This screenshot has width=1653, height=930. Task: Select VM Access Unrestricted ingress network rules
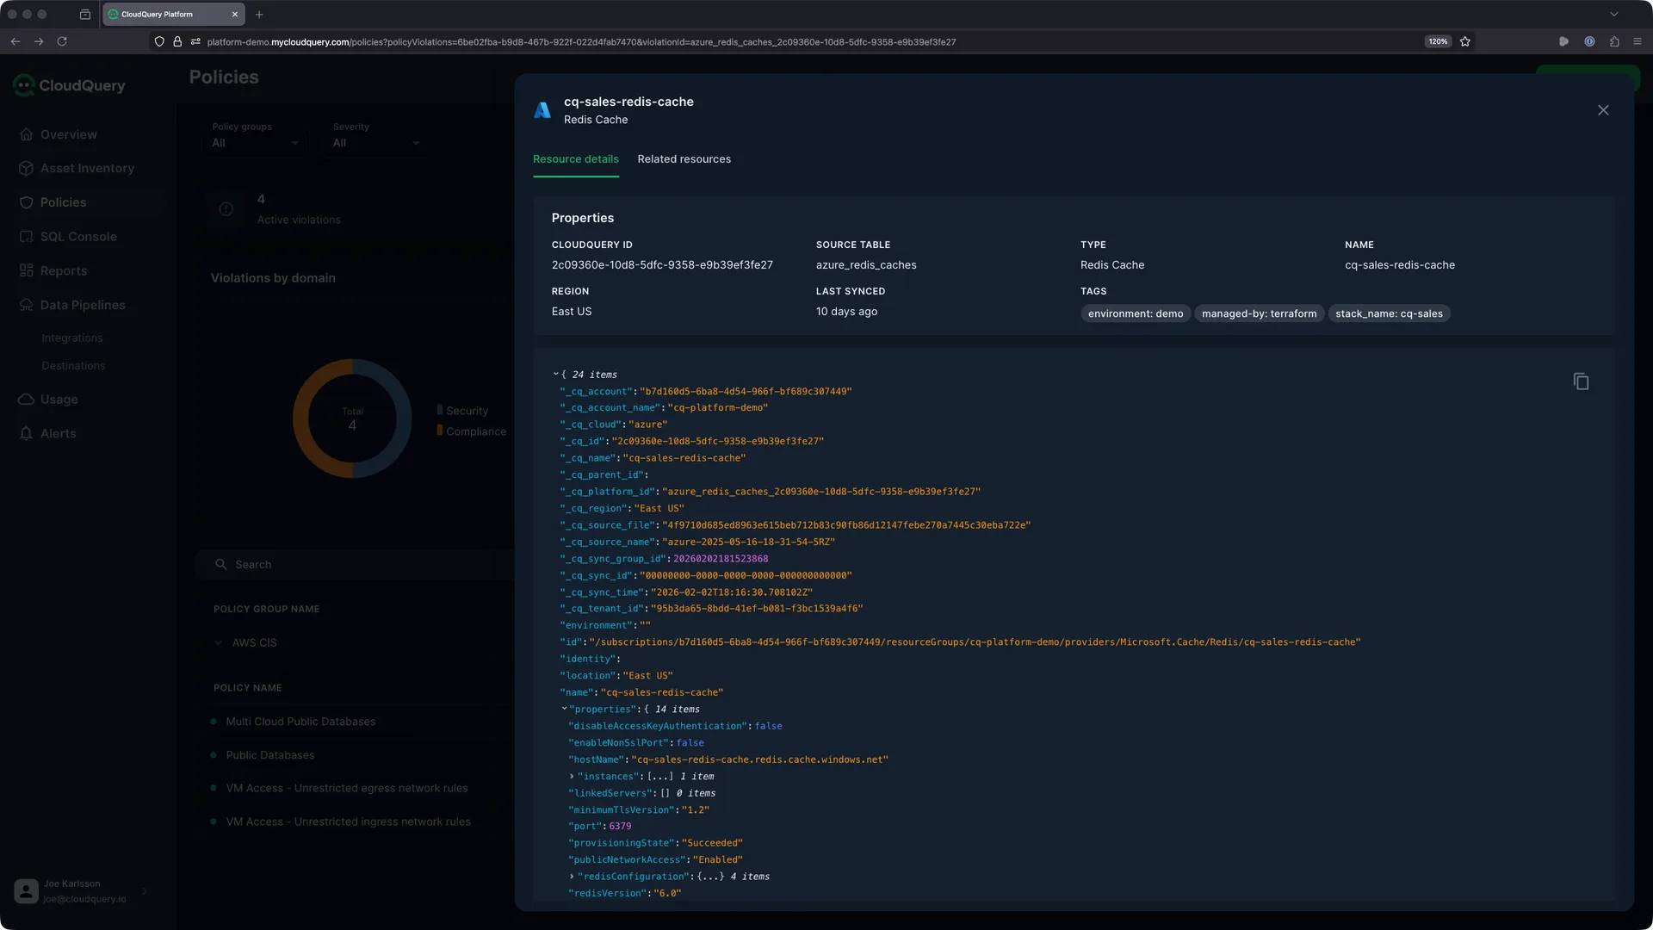348,821
